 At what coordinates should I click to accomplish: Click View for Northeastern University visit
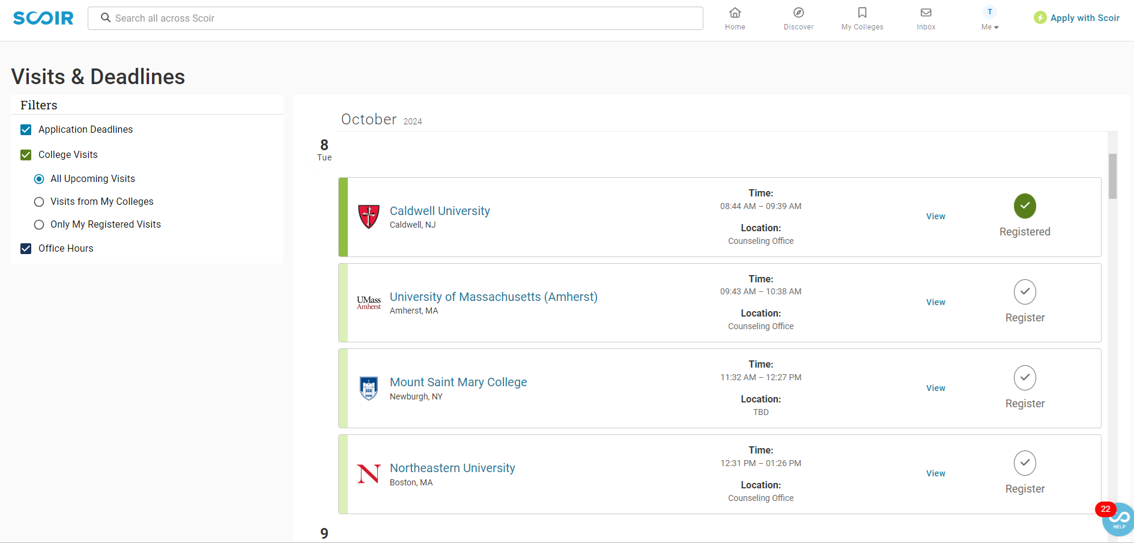tap(935, 473)
